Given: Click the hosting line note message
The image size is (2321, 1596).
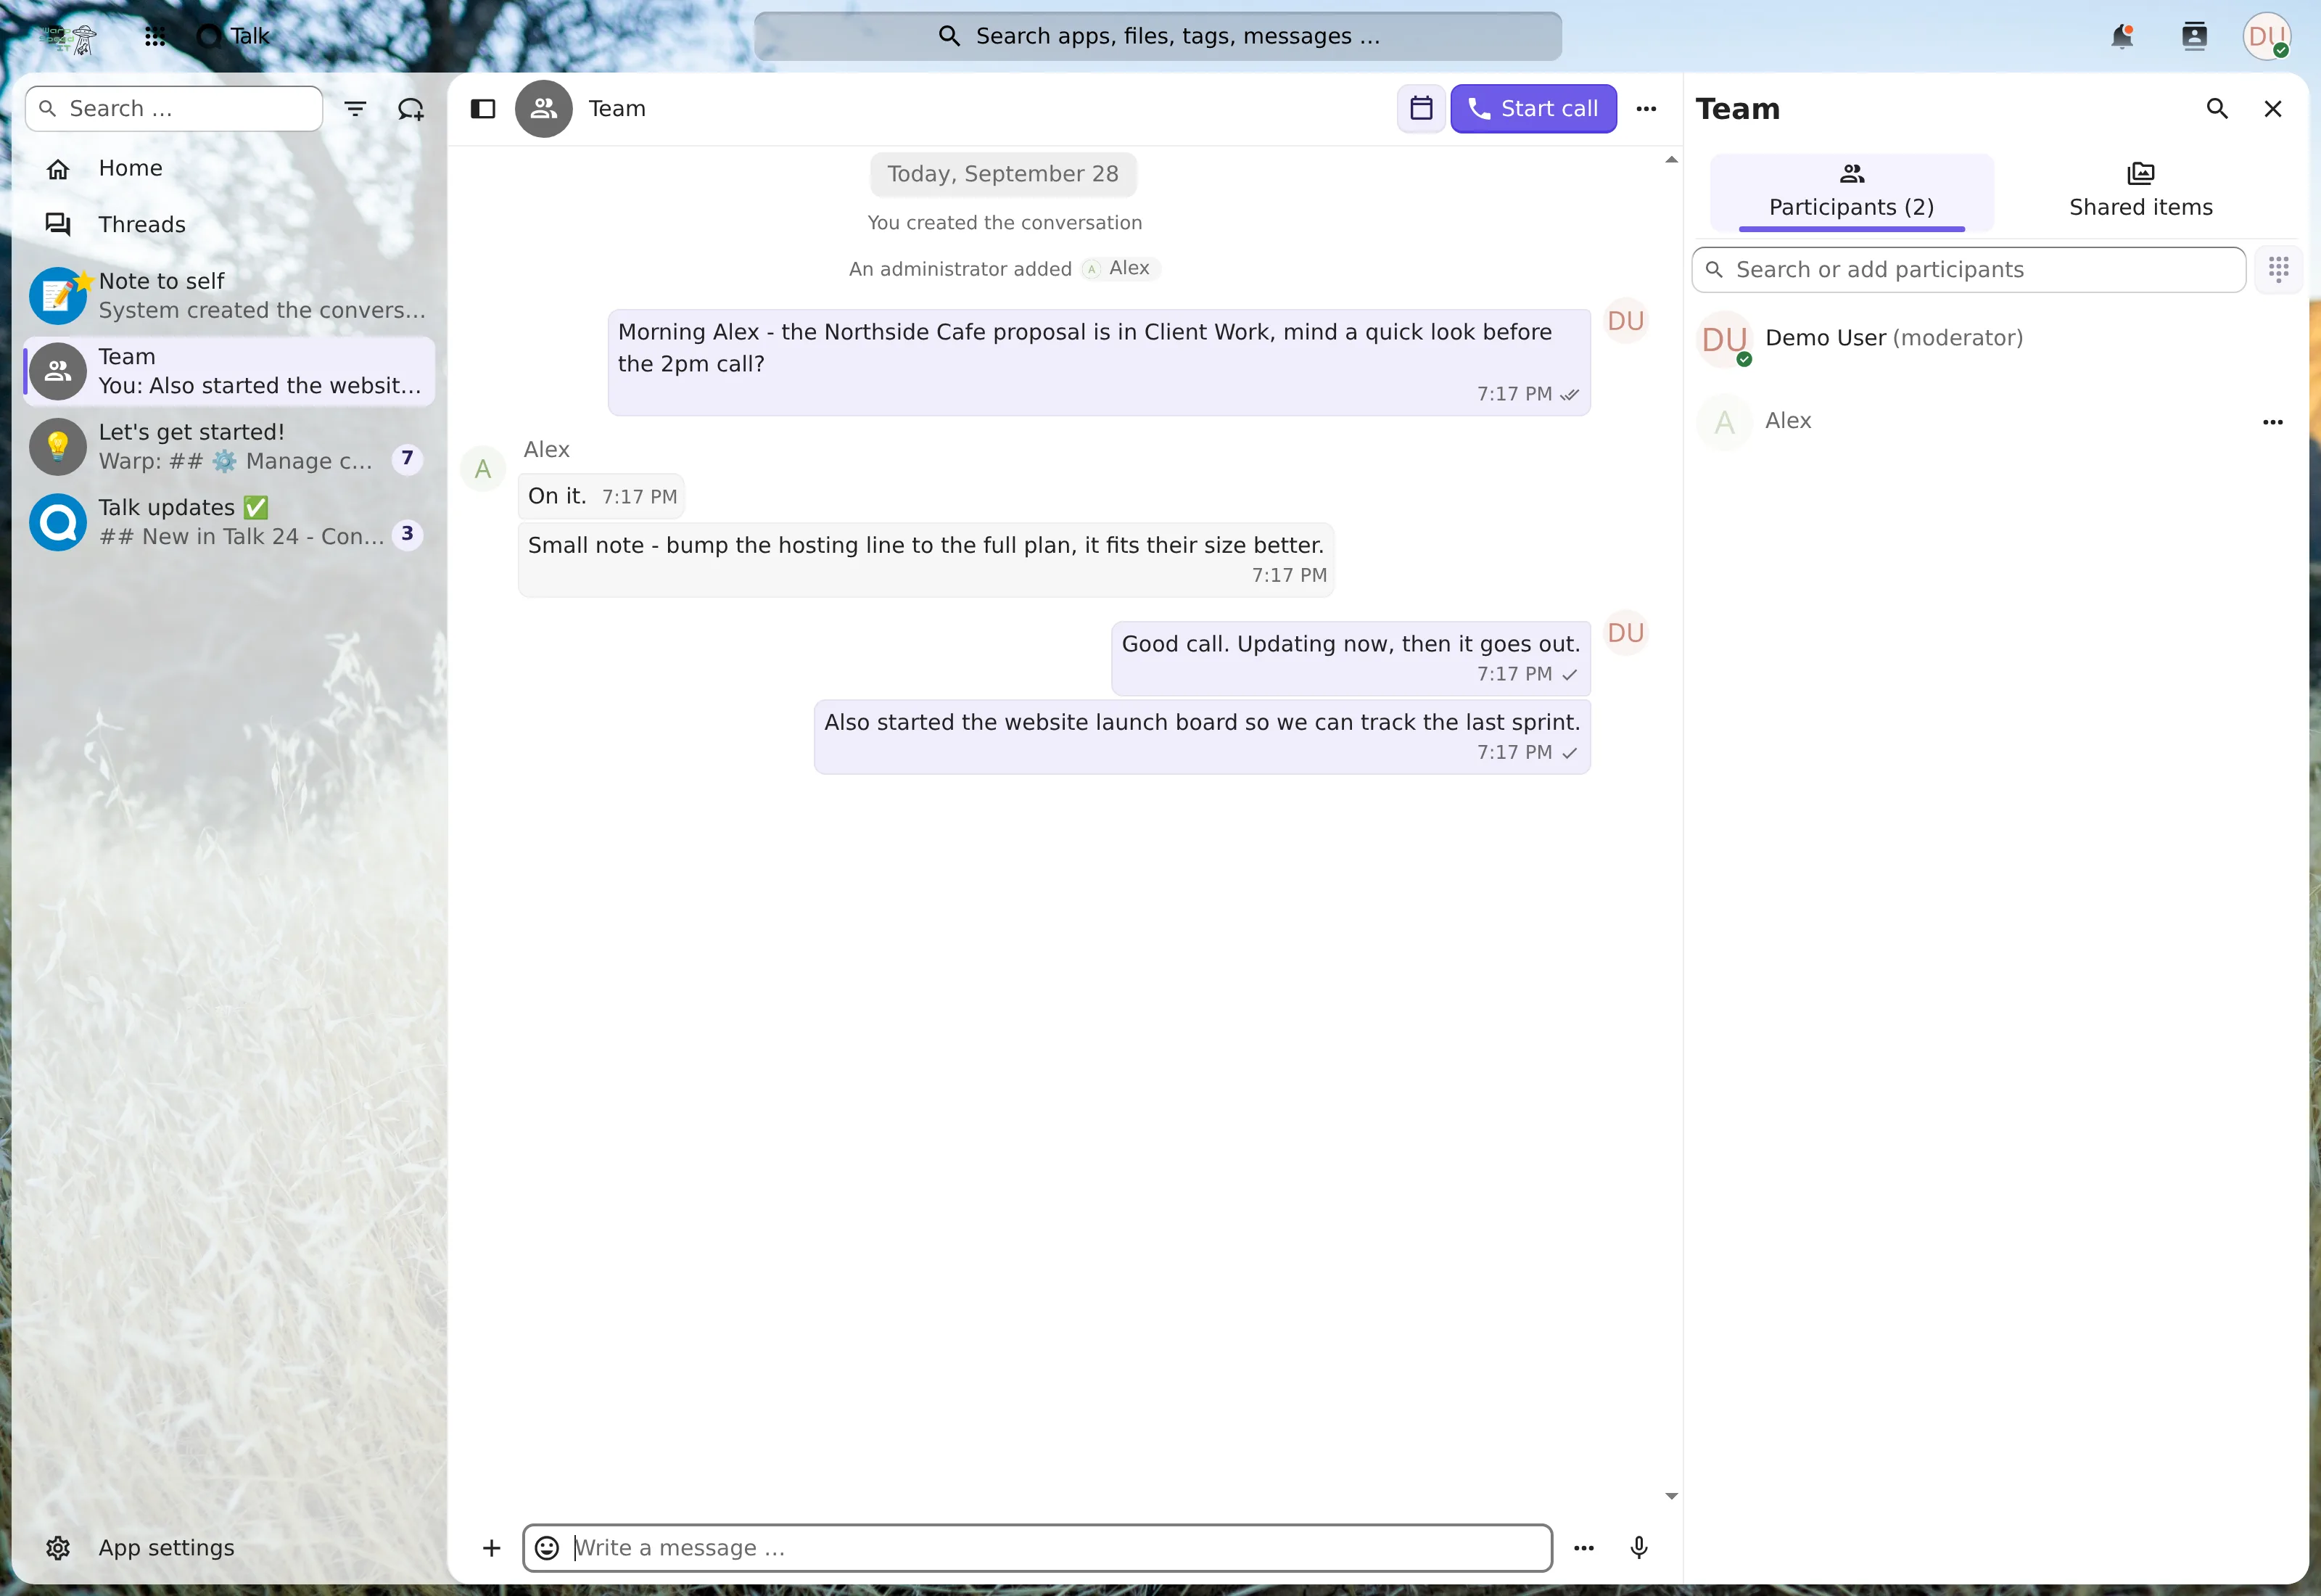Looking at the screenshot, I should coord(925,560).
